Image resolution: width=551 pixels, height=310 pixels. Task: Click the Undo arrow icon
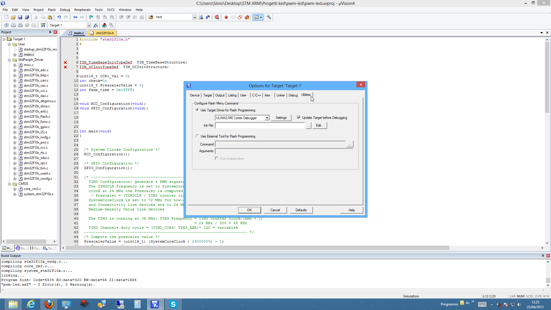coord(59,17)
